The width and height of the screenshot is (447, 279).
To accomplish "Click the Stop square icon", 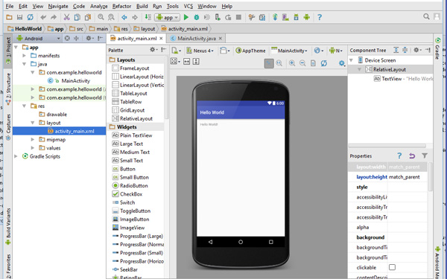I will click(x=238, y=17).
